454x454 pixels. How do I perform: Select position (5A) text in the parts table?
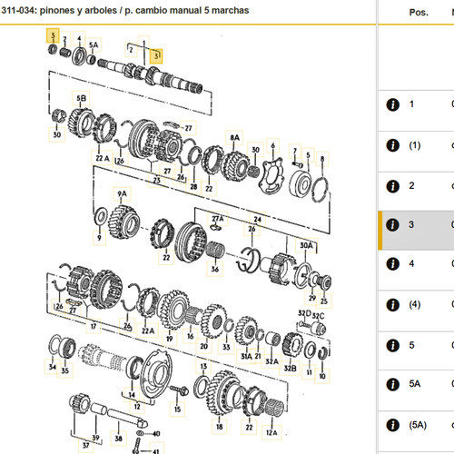pos(418,425)
